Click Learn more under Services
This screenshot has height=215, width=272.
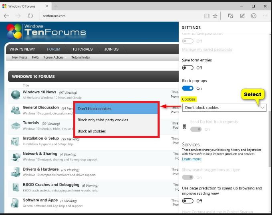192,159
